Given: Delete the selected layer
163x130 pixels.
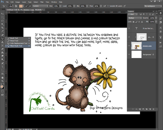Looking at the screenshot, I should point(154,109).
